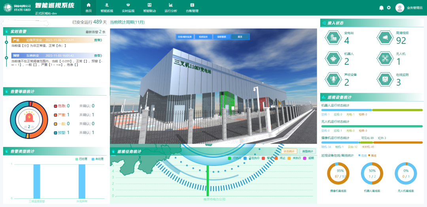This screenshot has height=207, width=427.
Task: Click 业务管理员 username text
Action: [x=415, y=8]
